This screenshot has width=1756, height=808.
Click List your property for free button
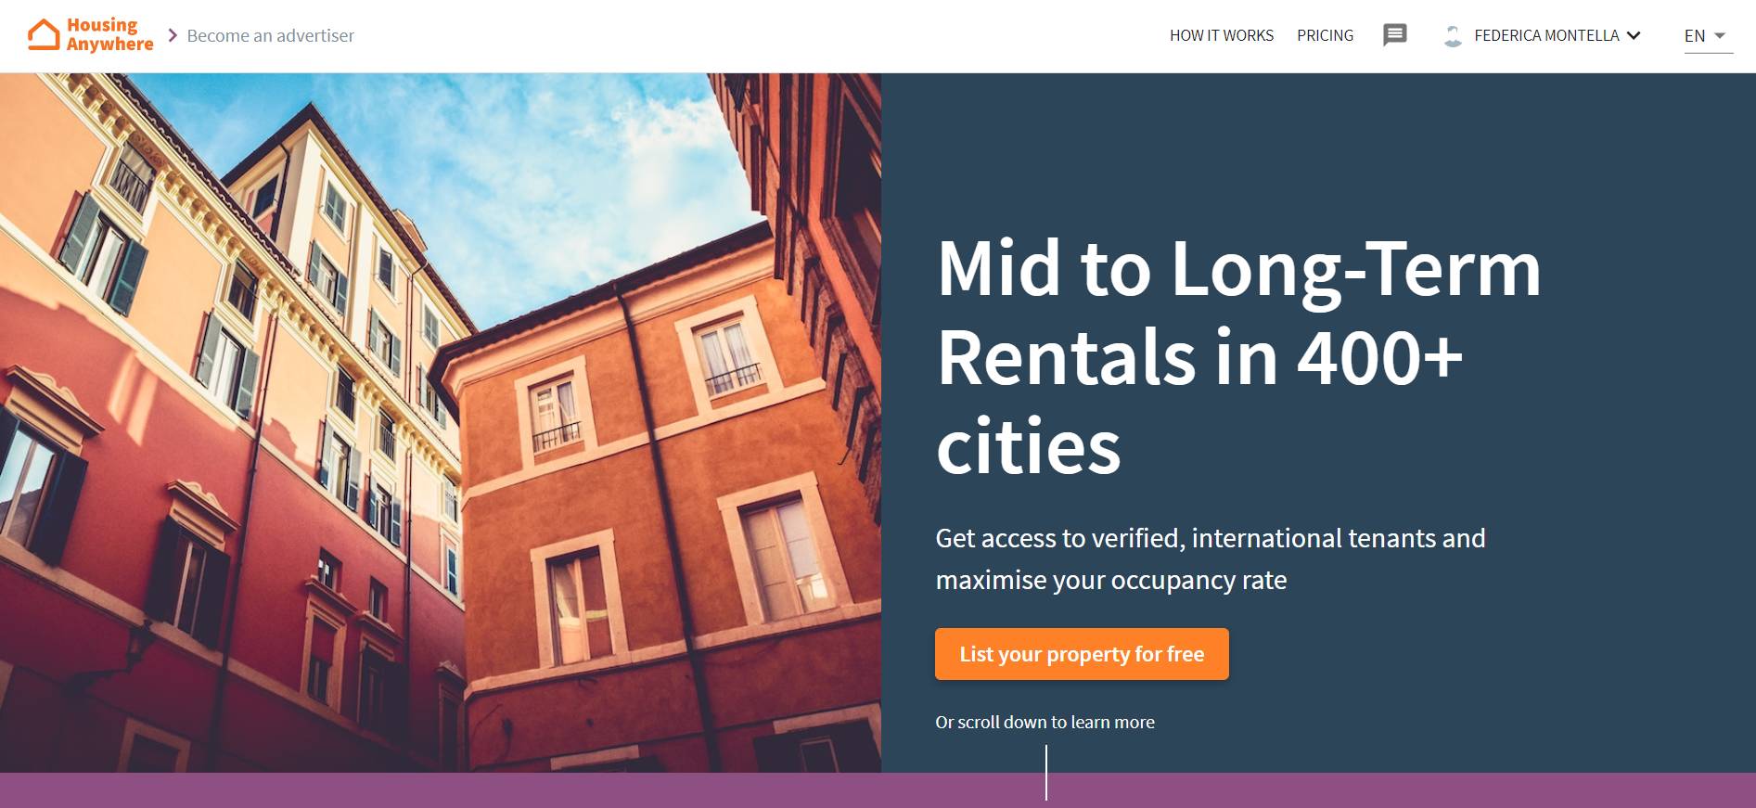coord(1082,654)
